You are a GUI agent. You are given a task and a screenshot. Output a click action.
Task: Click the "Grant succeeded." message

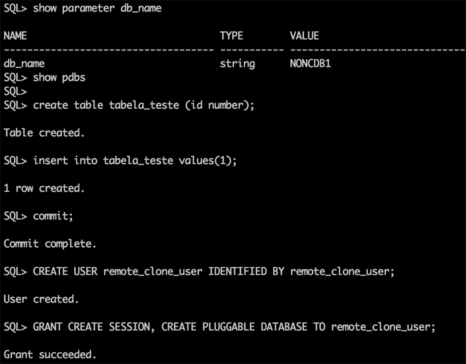pyautogui.click(x=50, y=354)
